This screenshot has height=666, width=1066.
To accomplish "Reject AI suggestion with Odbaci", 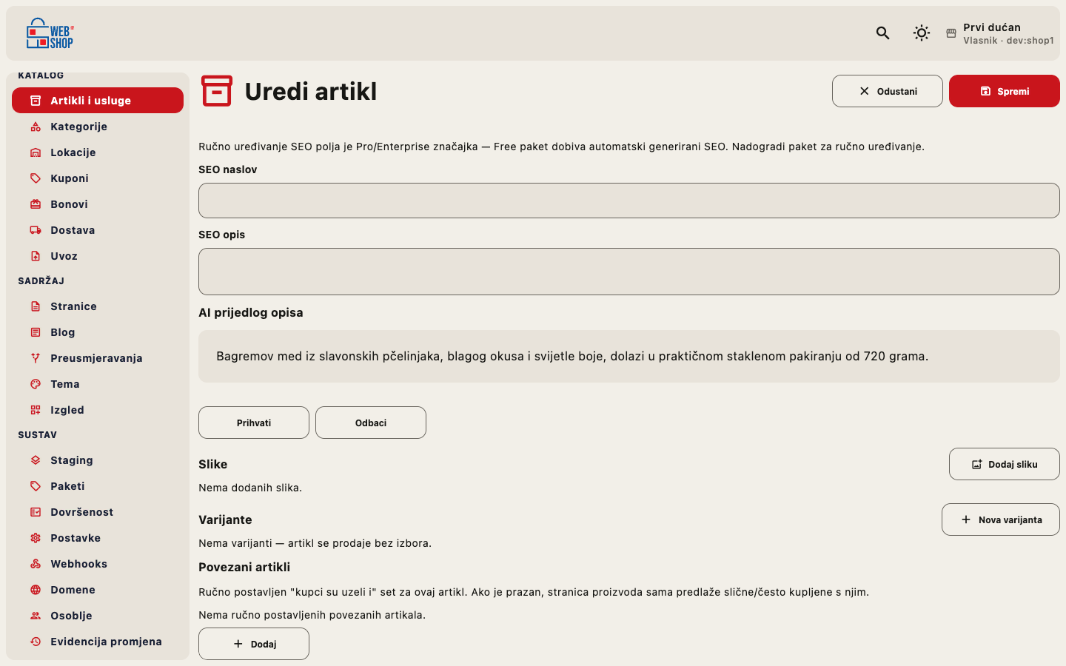I will click(371, 423).
